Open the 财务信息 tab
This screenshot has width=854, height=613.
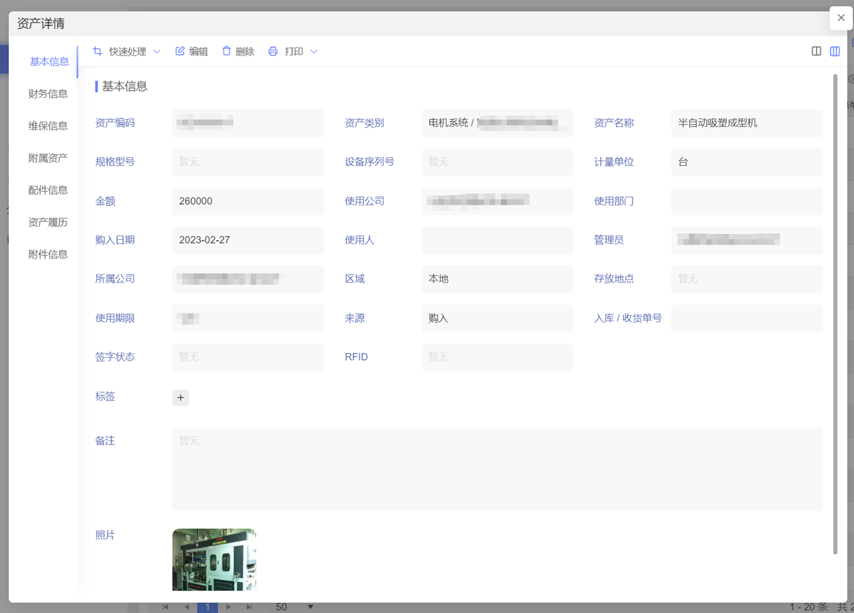tap(48, 94)
